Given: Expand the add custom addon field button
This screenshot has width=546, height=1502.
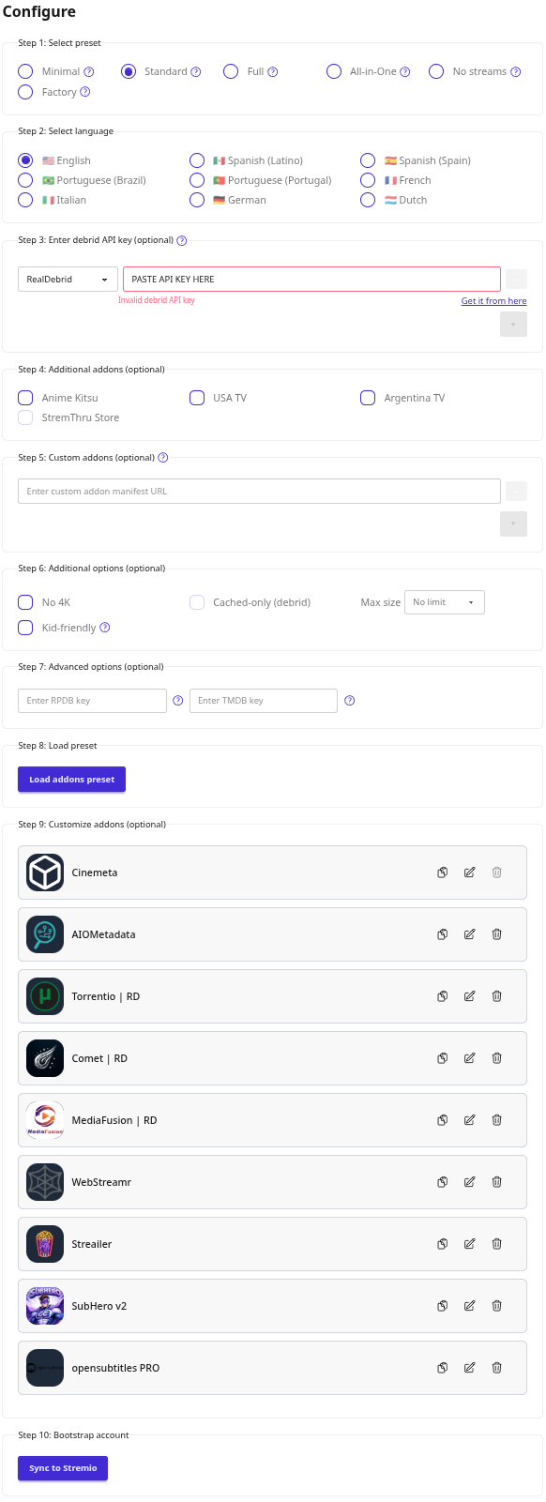Looking at the screenshot, I should click(513, 523).
